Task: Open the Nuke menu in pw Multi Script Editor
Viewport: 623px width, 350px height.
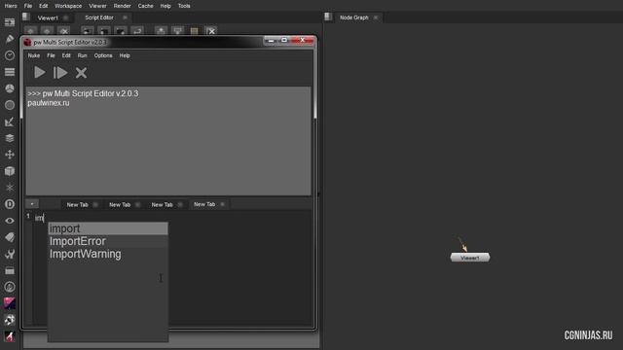Action: pos(34,55)
